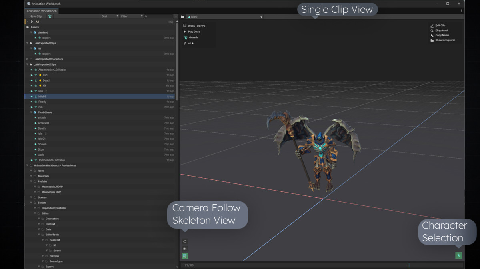Click the pencil icon beside Edit Clip
This screenshot has height=269, width=480.
pyautogui.click(x=432, y=26)
